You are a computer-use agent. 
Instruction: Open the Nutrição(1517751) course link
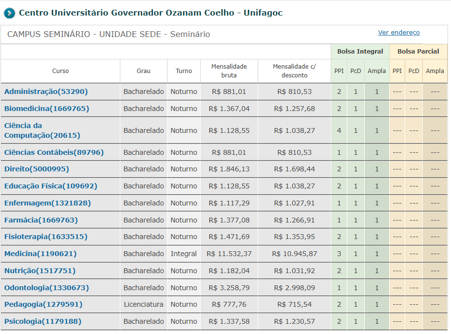[40, 271]
